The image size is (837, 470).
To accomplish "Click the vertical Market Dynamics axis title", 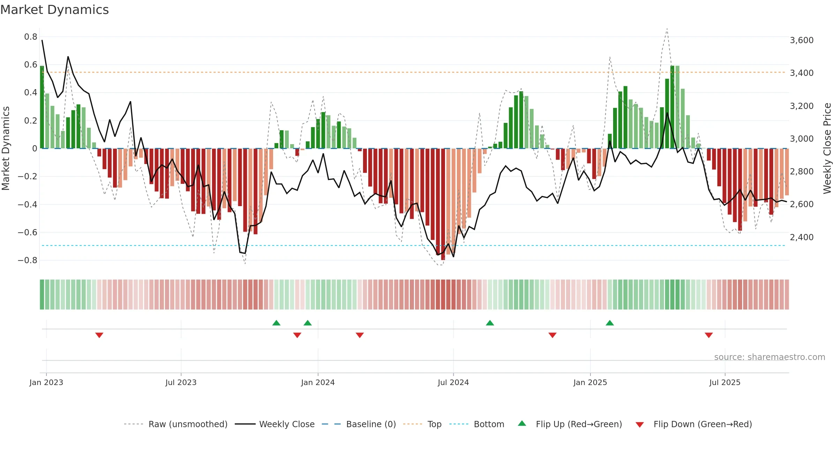I will pyautogui.click(x=6, y=148).
